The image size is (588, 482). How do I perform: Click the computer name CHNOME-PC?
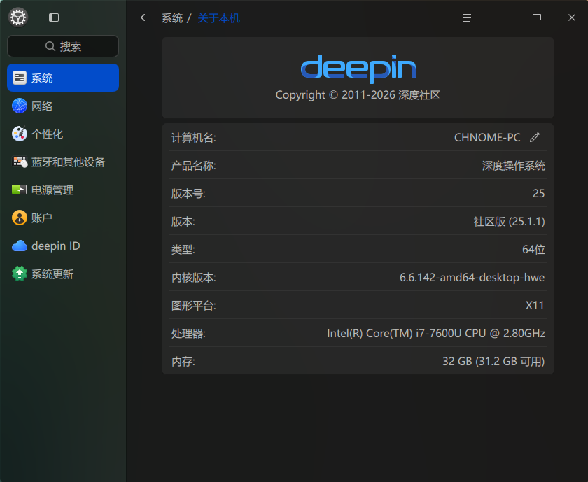tap(487, 138)
